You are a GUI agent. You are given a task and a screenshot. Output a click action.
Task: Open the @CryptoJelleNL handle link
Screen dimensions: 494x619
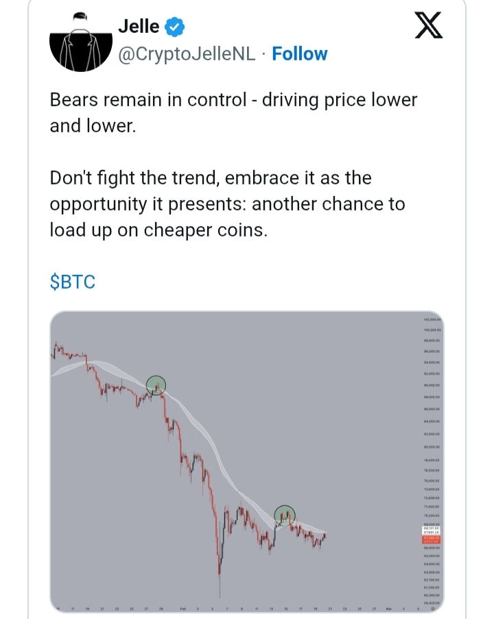[187, 54]
